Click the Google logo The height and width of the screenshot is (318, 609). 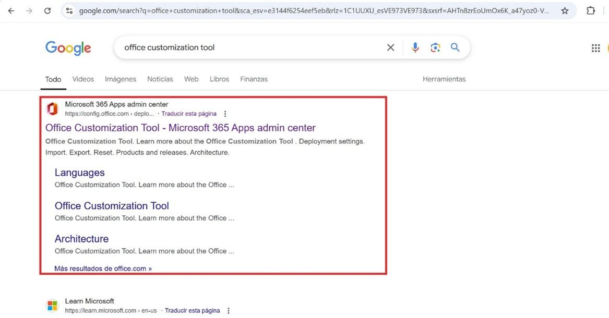(x=68, y=48)
